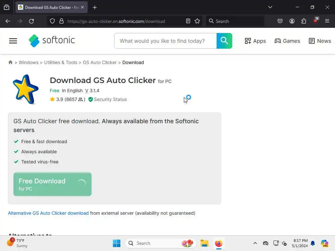This screenshot has height=251, width=335.
Task: Go back to previous page
Action: click(8, 21)
